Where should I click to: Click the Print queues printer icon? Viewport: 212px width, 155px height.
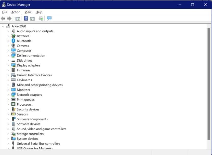click(x=13, y=99)
